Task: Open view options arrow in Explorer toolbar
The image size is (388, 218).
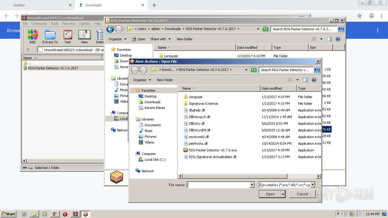Action: [321, 39]
